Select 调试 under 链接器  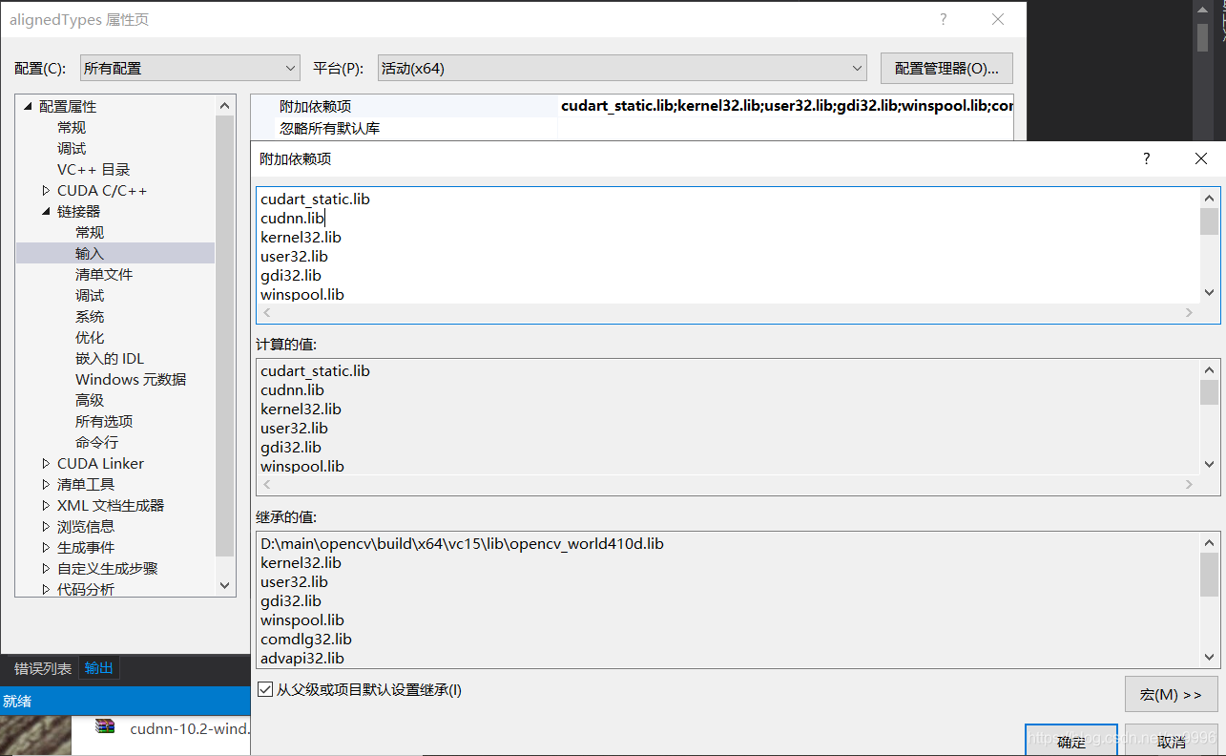click(x=90, y=295)
